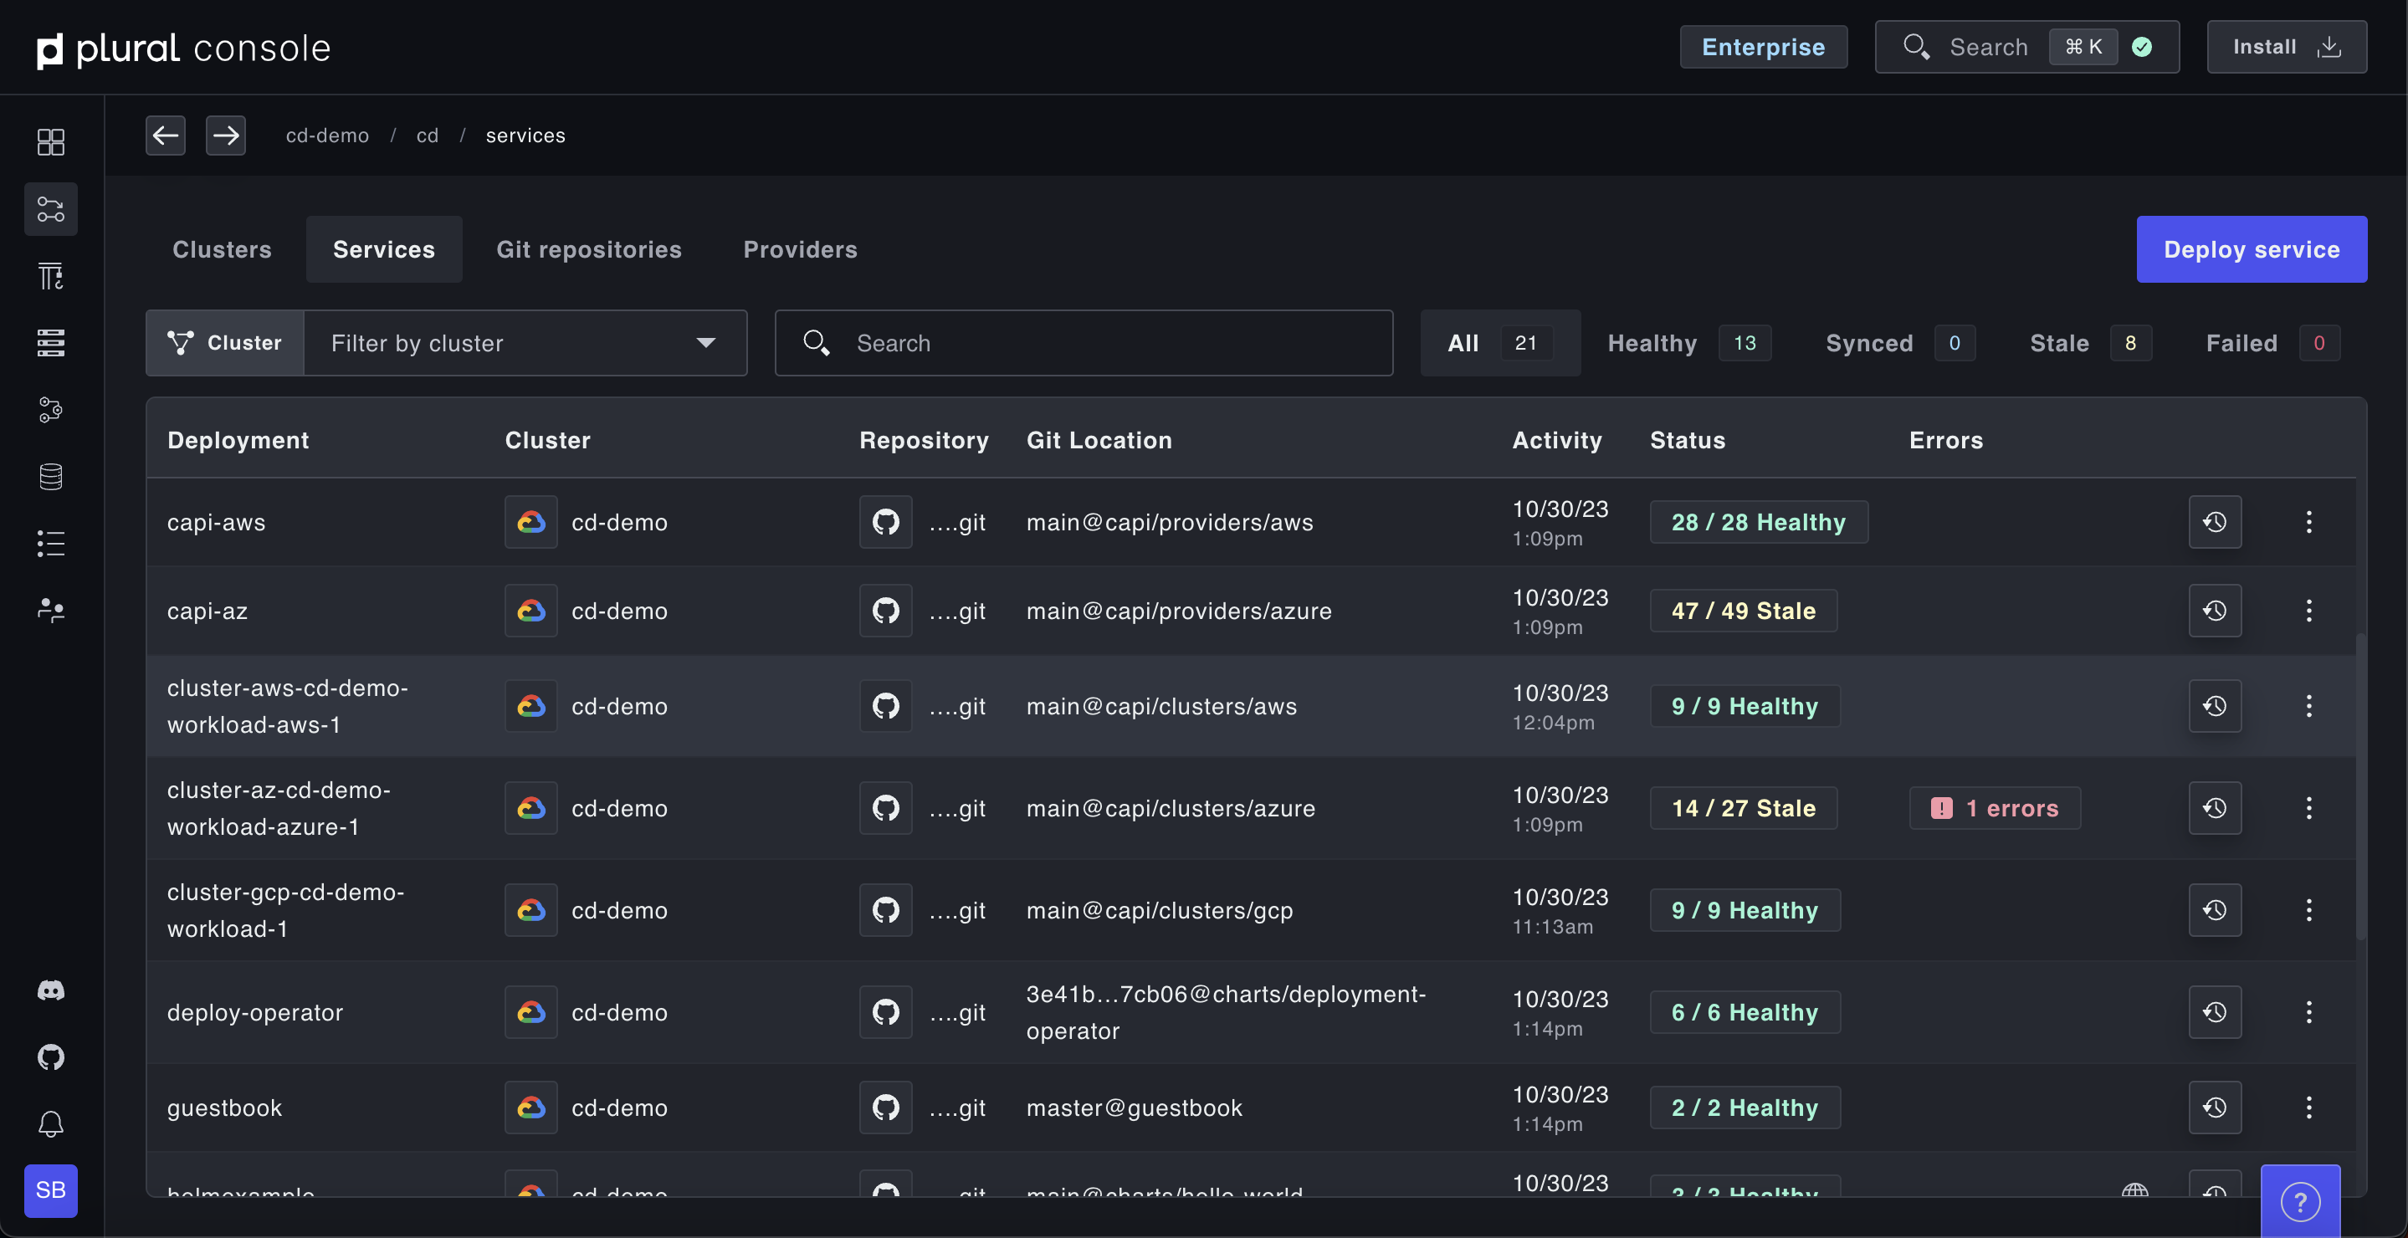The width and height of the screenshot is (2408, 1238).
Task: Open revision history for cluster-gcp-cd-demo-workload-1
Action: 2215,910
